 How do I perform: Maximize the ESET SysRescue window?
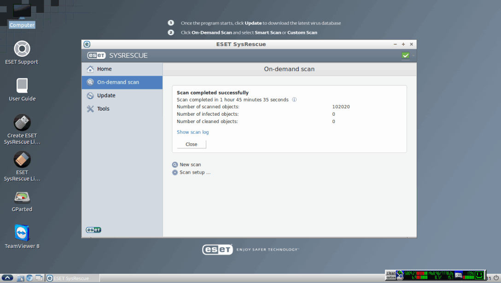click(403, 44)
